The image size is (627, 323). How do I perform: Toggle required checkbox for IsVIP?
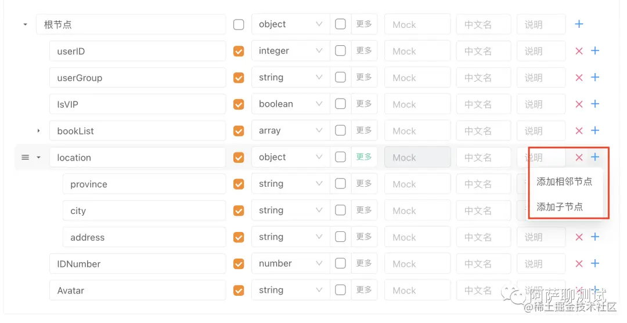(x=239, y=104)
